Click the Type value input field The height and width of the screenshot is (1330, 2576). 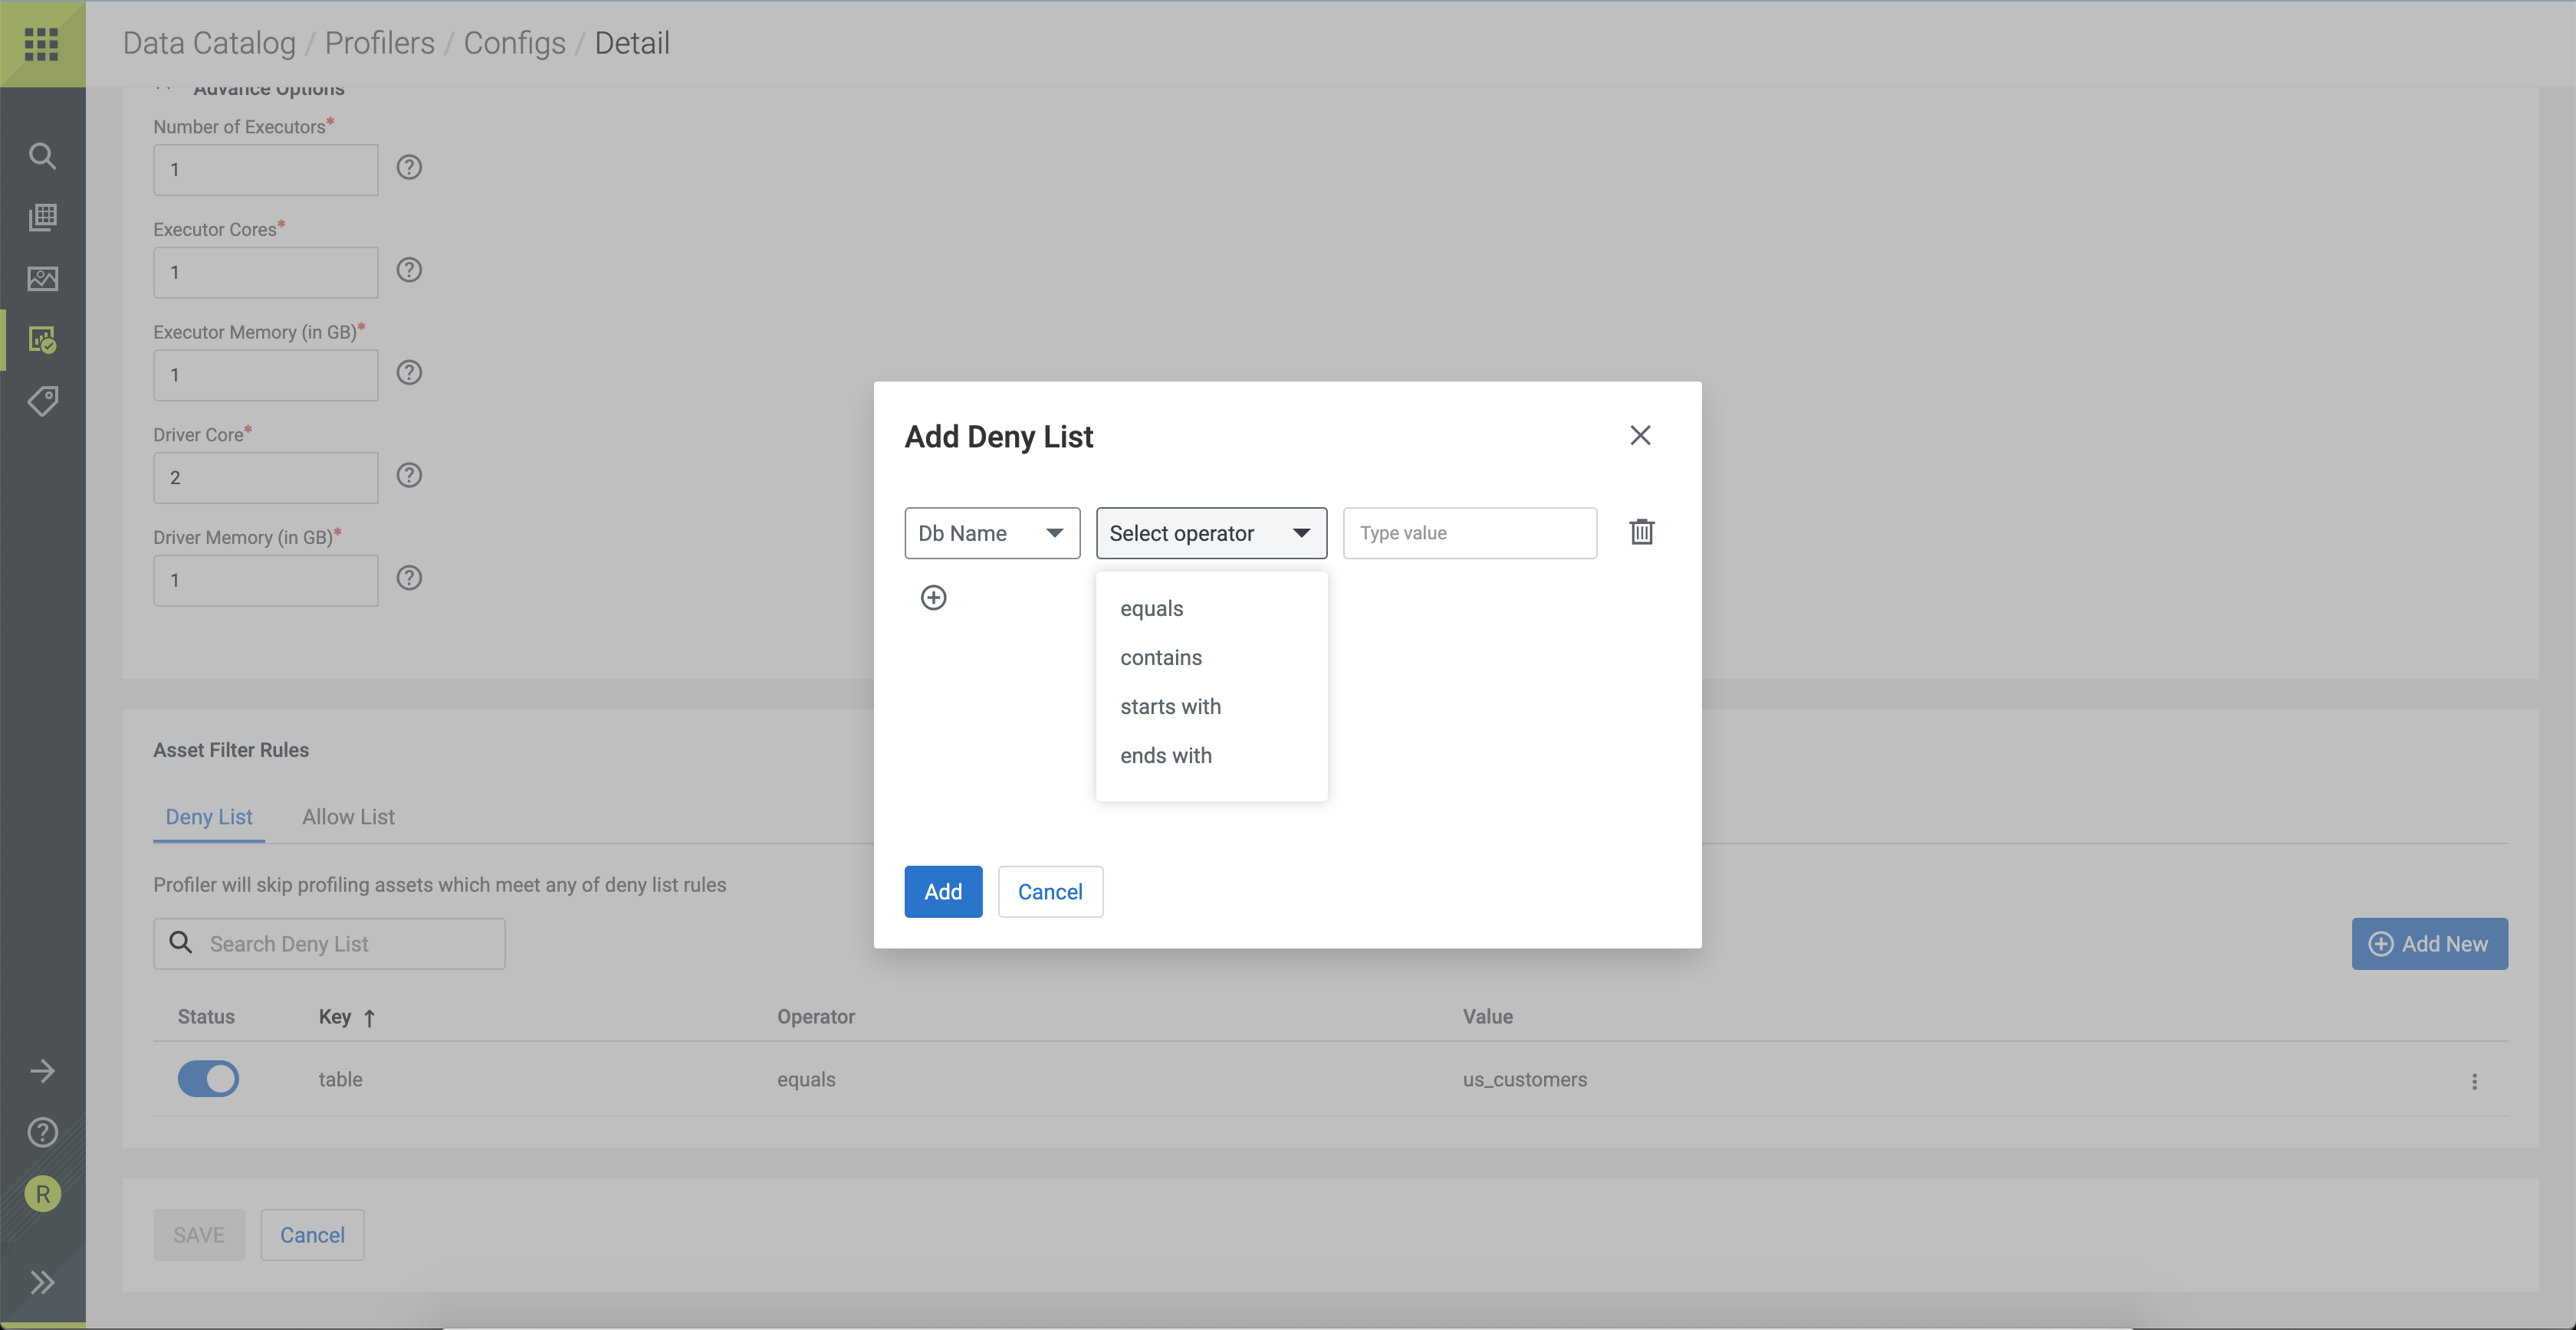[x=1468, y=533]
